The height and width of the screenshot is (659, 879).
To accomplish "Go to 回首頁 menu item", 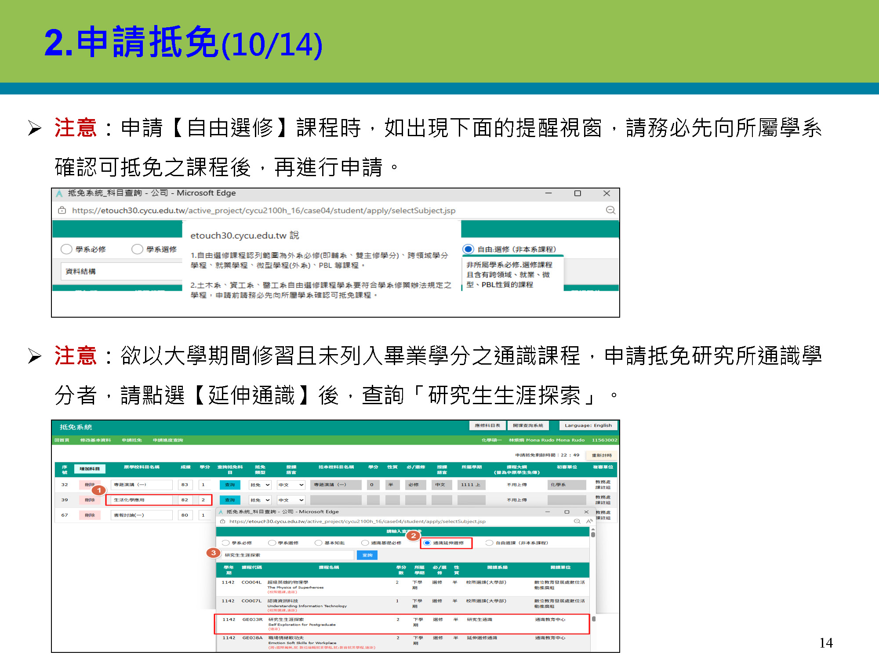I will point(62,440).
